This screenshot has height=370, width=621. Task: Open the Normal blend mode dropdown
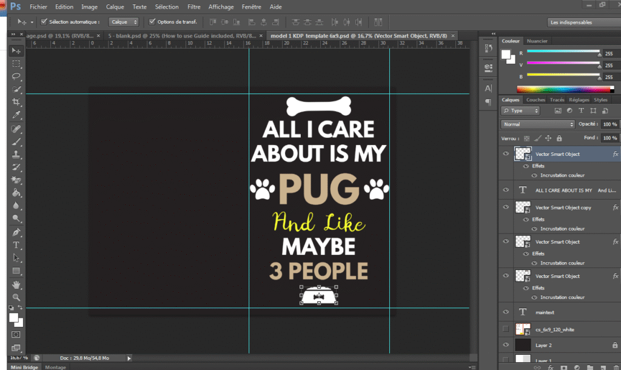coord(538,124)
